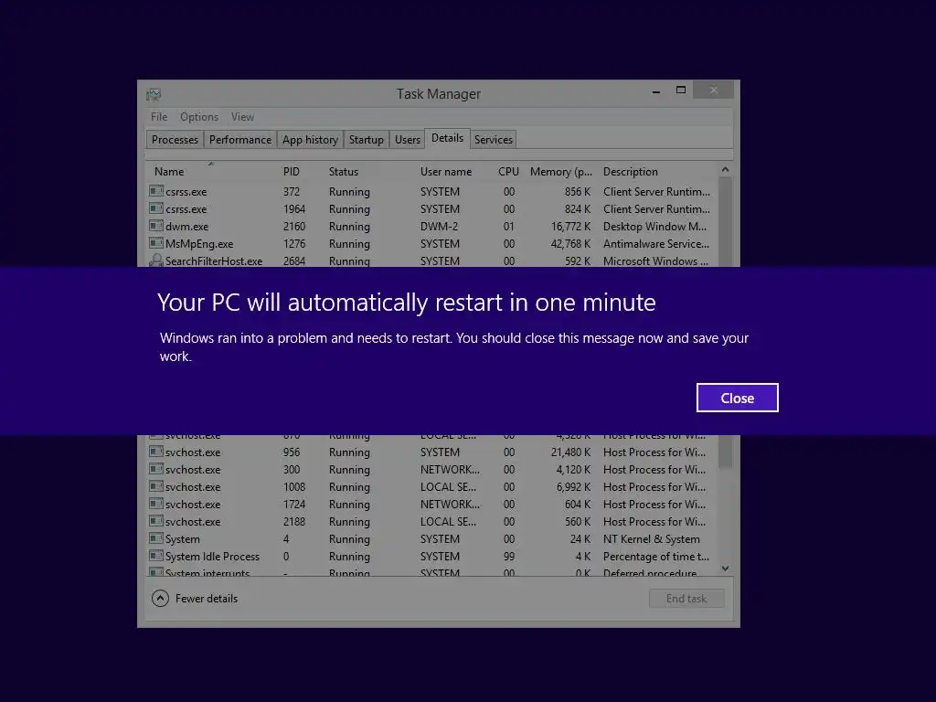The image size is (936, 702).
Task: Click the End task button
Action: (686, 598)
